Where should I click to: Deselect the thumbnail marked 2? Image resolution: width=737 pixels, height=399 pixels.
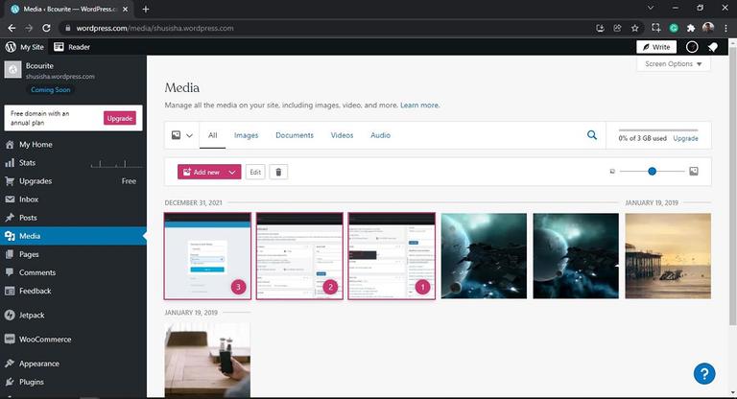pos(299,256)
